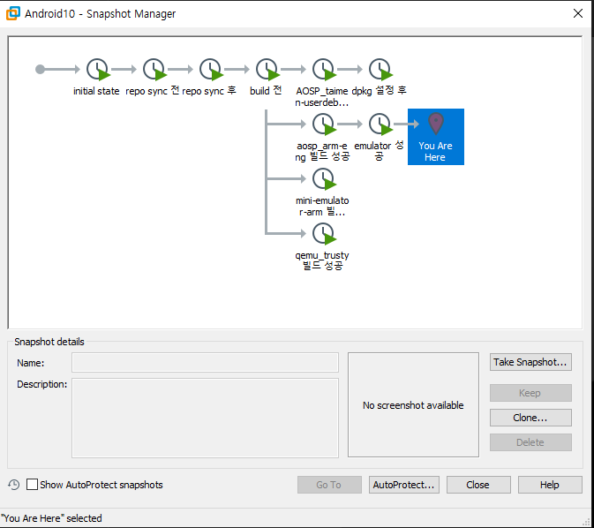
Task: Click the snapshot tree root dot
Action: click(x=40, y=70)
